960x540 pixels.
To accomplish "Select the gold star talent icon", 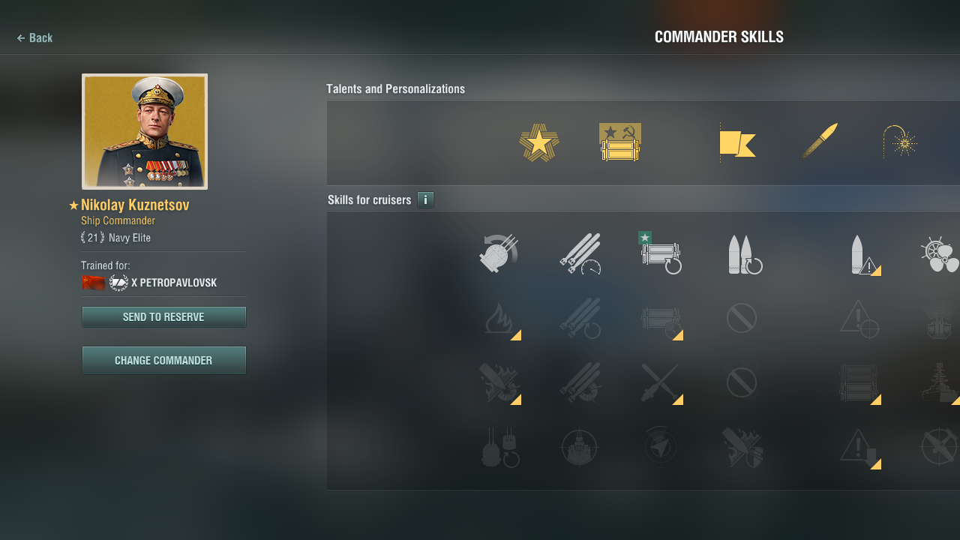I will tap(539, 142).
